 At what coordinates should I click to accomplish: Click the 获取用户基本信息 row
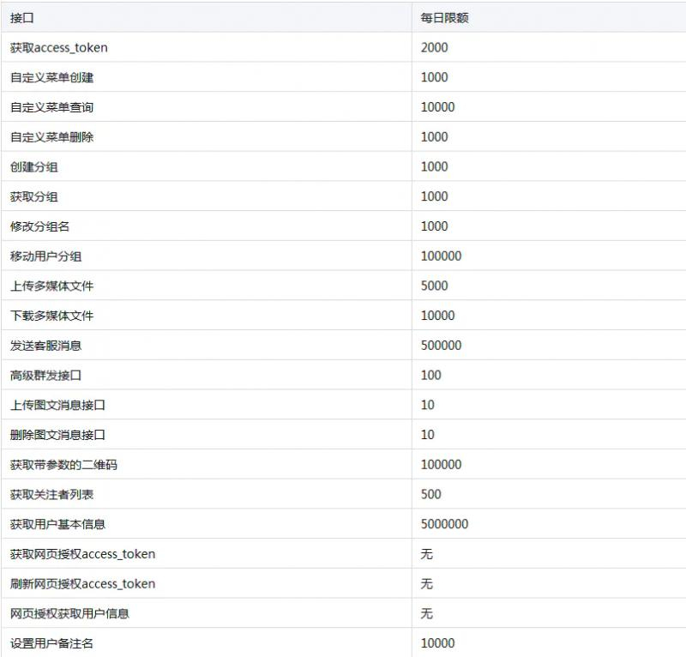point(65,523)
